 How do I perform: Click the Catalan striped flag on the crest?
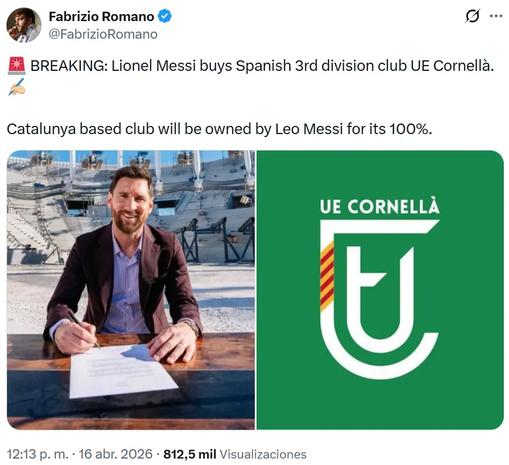pyautogui.click(x=327, y=276)
